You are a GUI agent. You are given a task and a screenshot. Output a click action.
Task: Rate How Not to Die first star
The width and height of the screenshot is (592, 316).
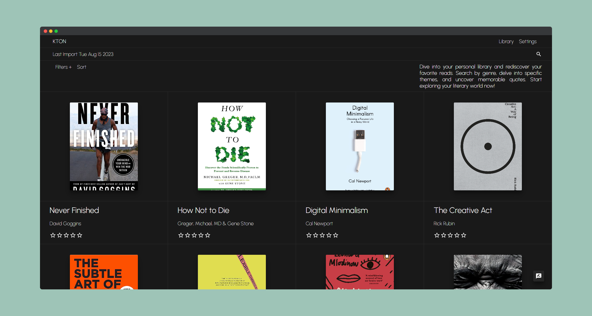(x=181, y=235)
